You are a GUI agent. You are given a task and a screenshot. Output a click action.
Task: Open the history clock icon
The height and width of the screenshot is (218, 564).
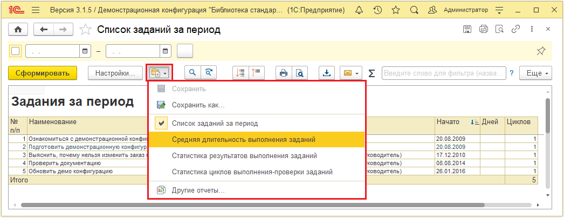click(377, 10)
